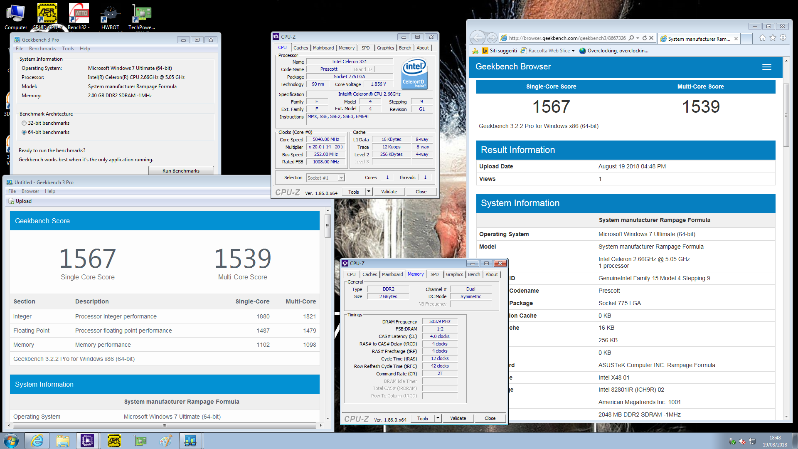Refresh the Geekbench browser page
The image size is (798, 449).
click(x=645, y=38)
